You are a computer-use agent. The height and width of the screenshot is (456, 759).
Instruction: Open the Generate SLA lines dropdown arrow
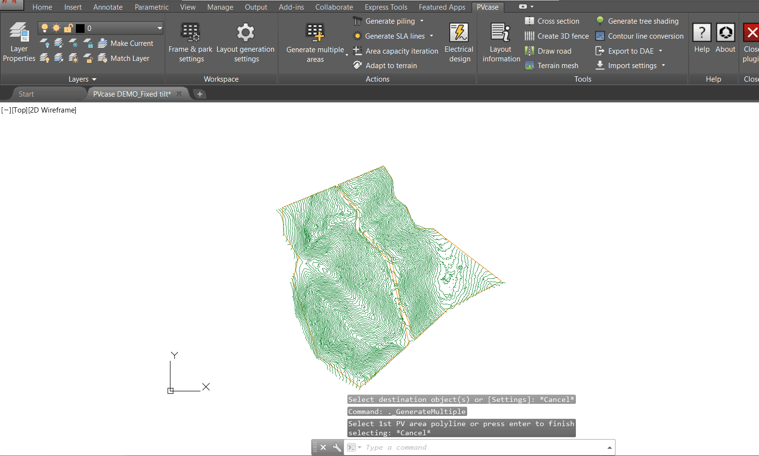[x=431, y=36]
